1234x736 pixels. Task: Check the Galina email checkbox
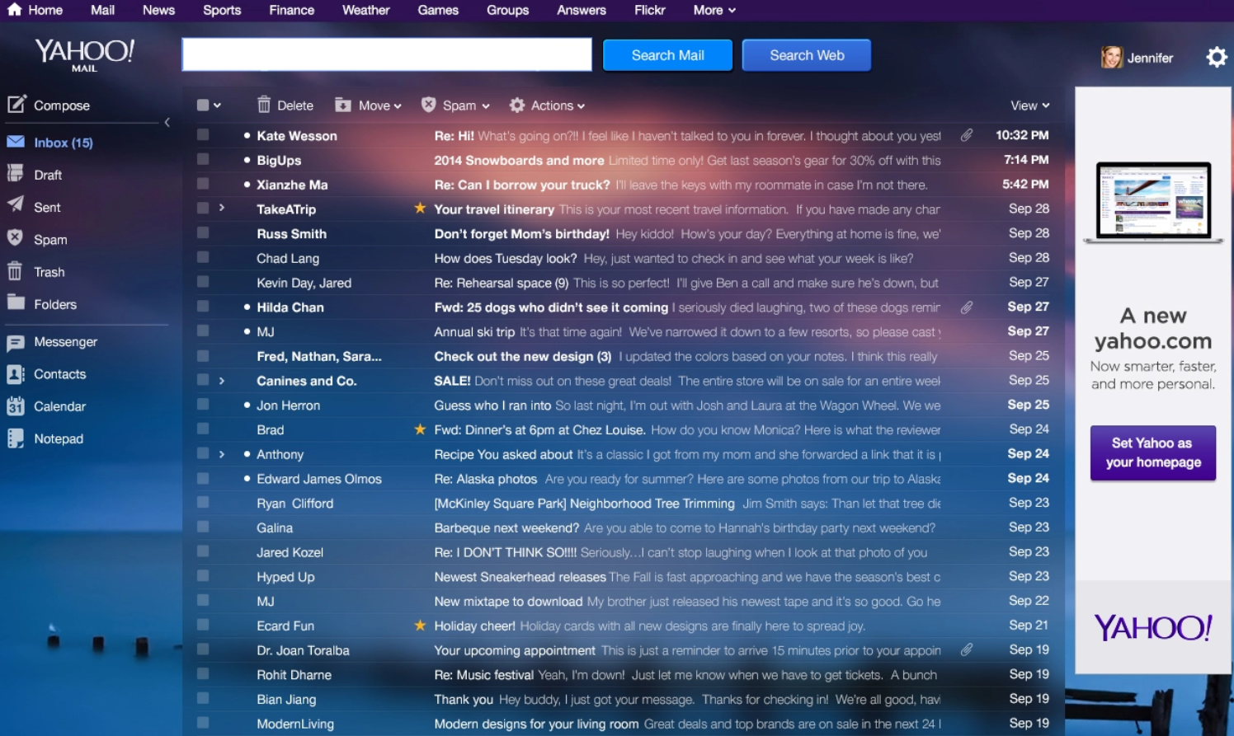[203, 527]
